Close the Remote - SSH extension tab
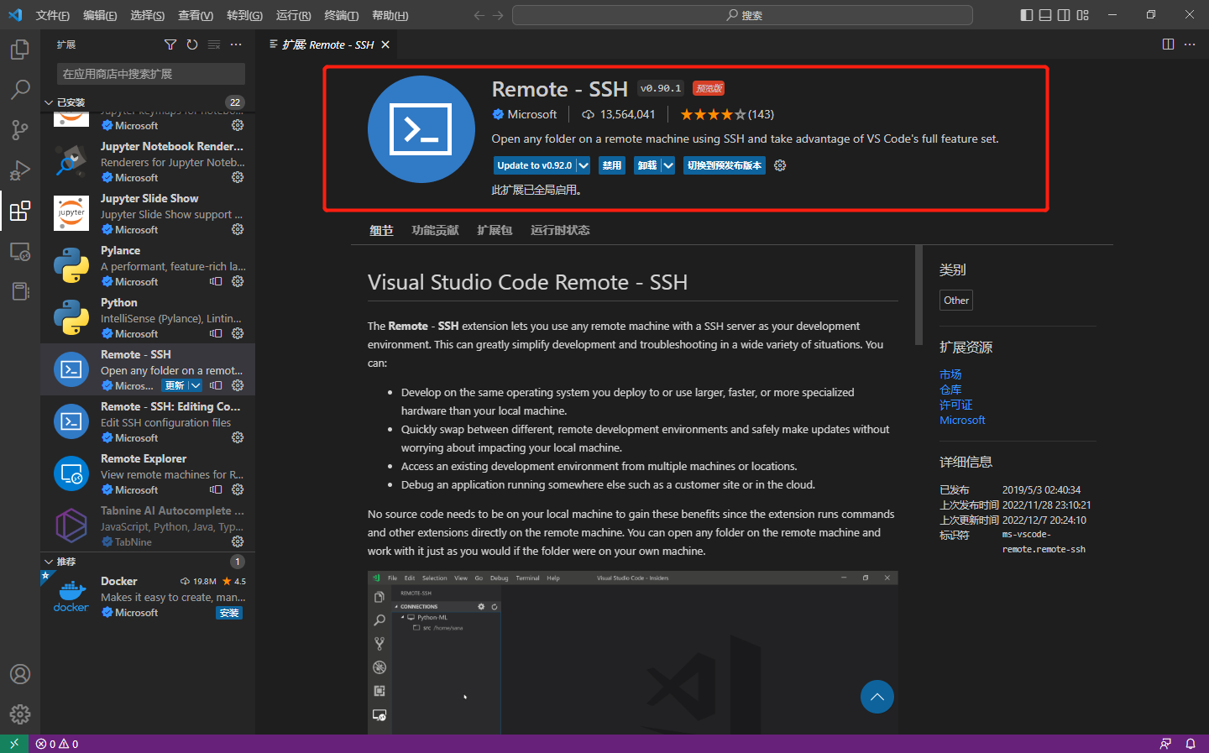This screenshot has height=753, width=1209. 385,44
